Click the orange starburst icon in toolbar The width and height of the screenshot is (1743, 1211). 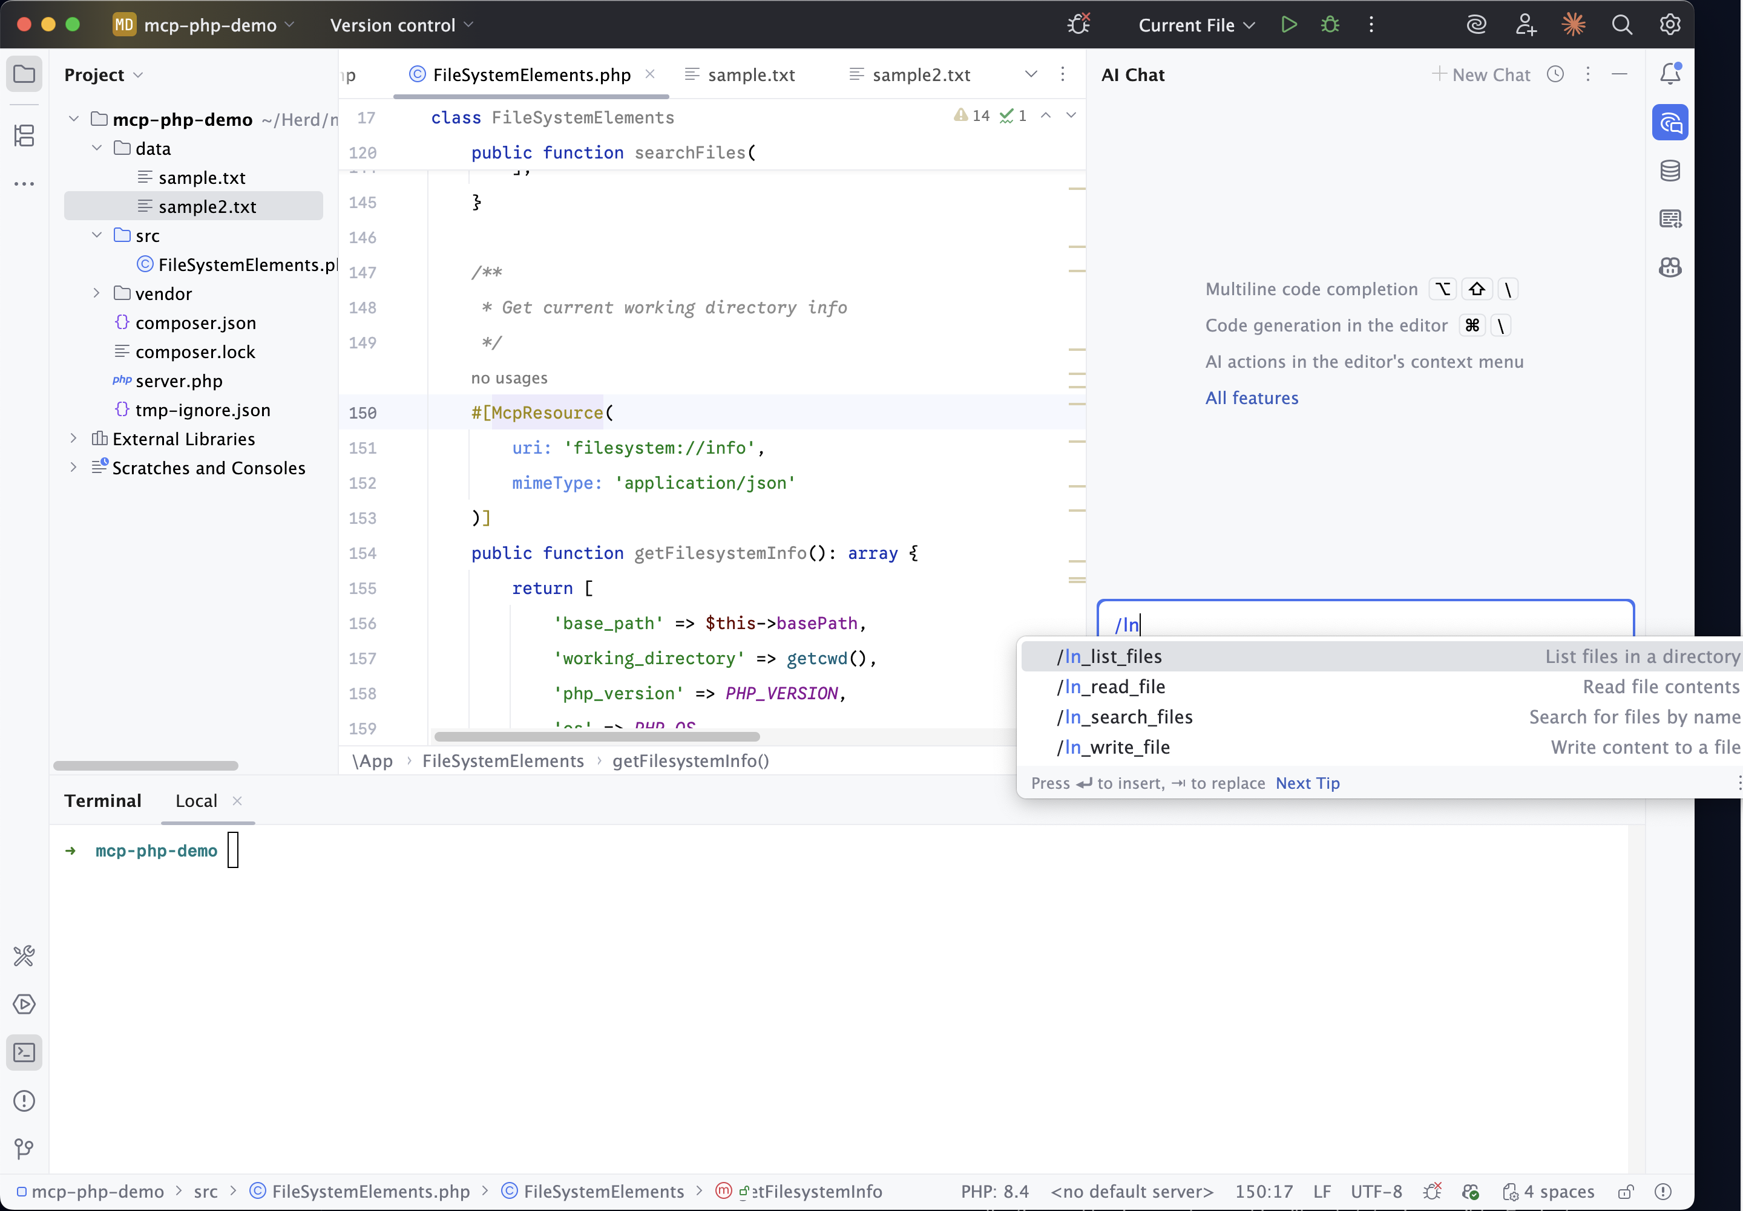(1574, 25)
